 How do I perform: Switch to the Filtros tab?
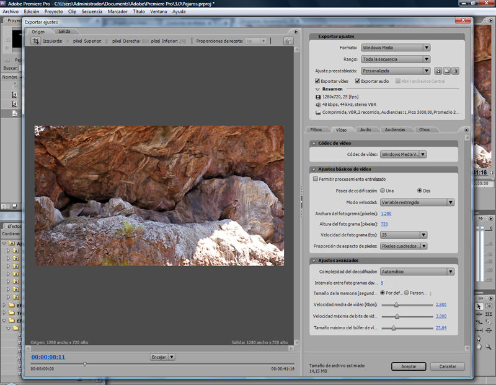click(x=316, y=130)
